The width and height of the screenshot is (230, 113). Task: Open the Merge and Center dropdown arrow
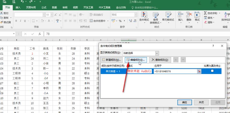click(108, 21)
